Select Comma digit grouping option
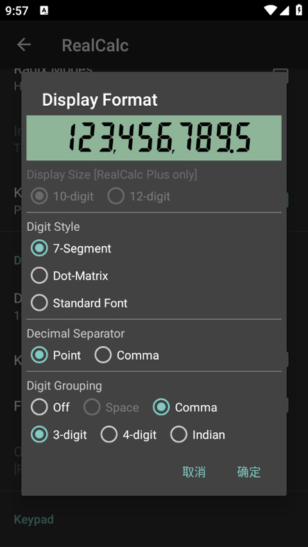The image size is (308, 547). [x=185, y=407]
